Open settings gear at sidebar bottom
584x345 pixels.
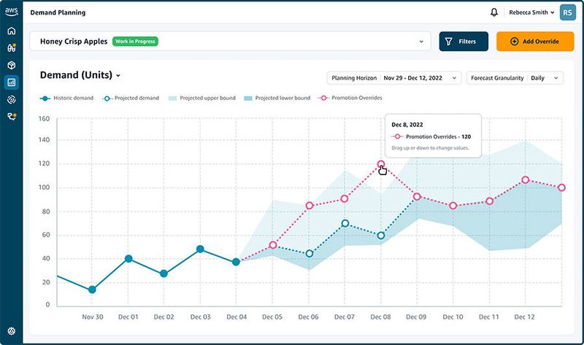11,331
